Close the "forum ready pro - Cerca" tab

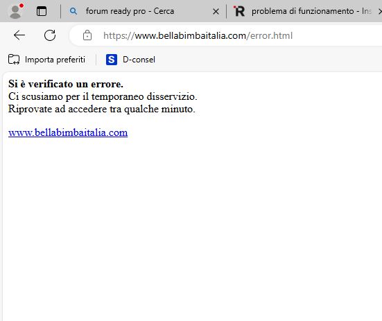pos(216,12)
